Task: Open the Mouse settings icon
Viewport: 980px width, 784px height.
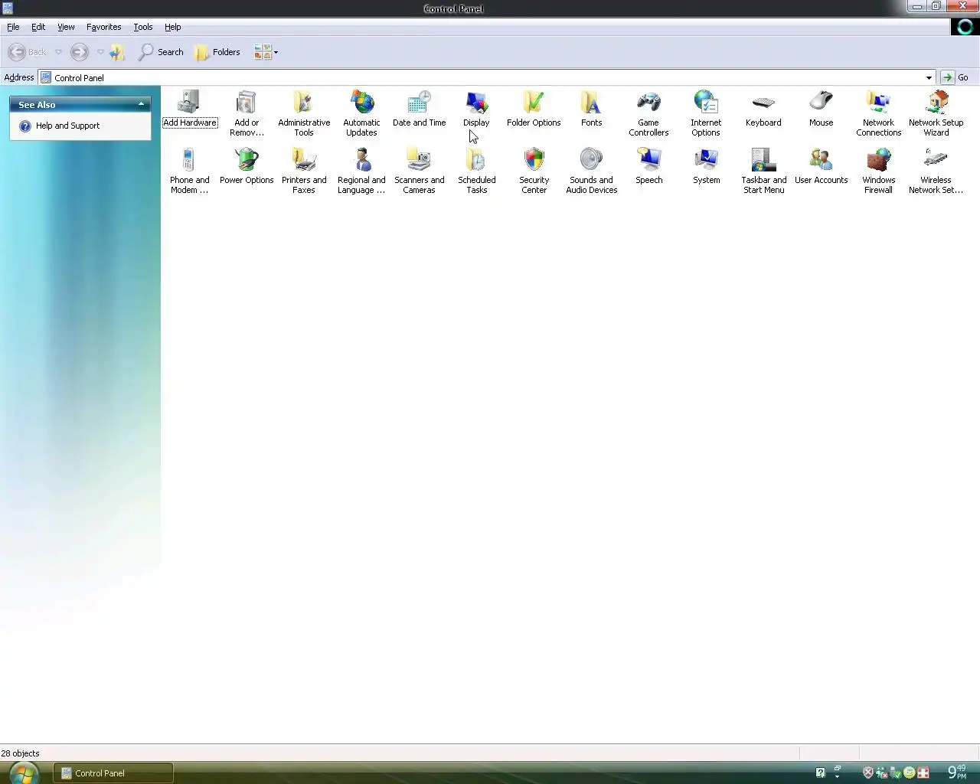Action: pos(821,102)
